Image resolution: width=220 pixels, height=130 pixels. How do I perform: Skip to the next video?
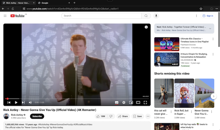pyautogui.click(x=23, y=102)
